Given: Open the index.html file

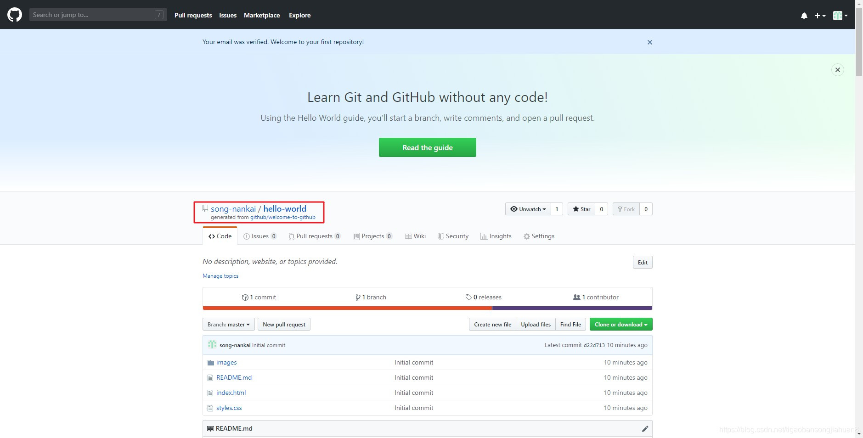Looking at the screenshot, I should tap(231, 393).
